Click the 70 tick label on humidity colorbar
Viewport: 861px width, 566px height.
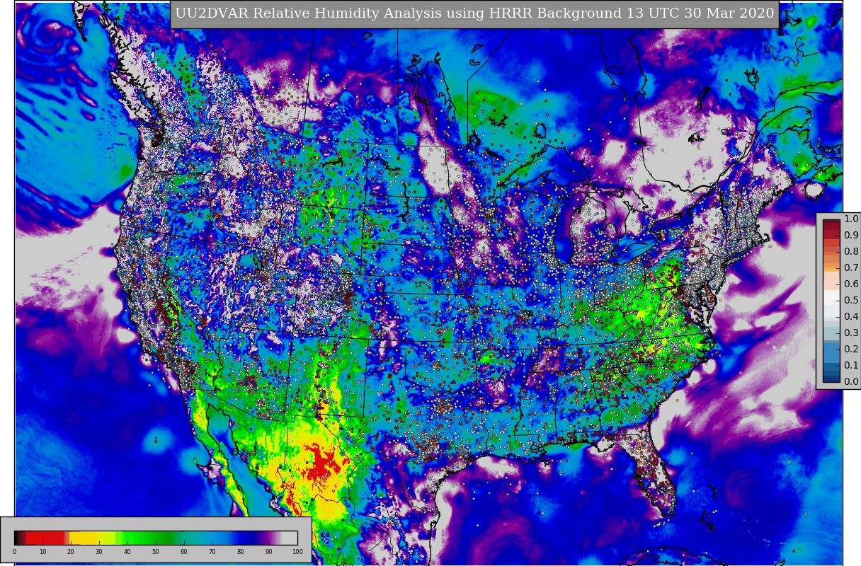(212, 552)
